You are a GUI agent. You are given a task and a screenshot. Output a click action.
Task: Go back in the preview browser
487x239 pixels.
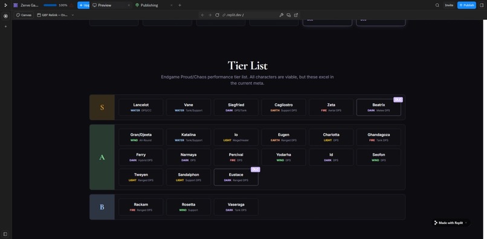coord(202,15)
